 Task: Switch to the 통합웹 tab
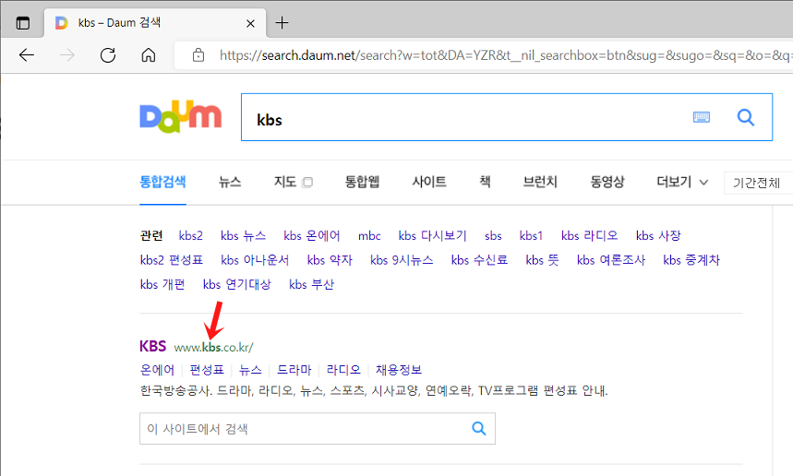(362, 182)
